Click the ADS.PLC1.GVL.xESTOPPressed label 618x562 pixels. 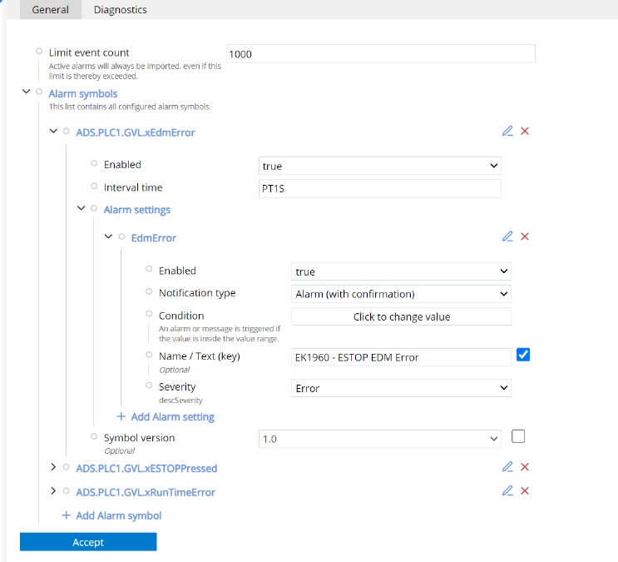click(146, 468)
